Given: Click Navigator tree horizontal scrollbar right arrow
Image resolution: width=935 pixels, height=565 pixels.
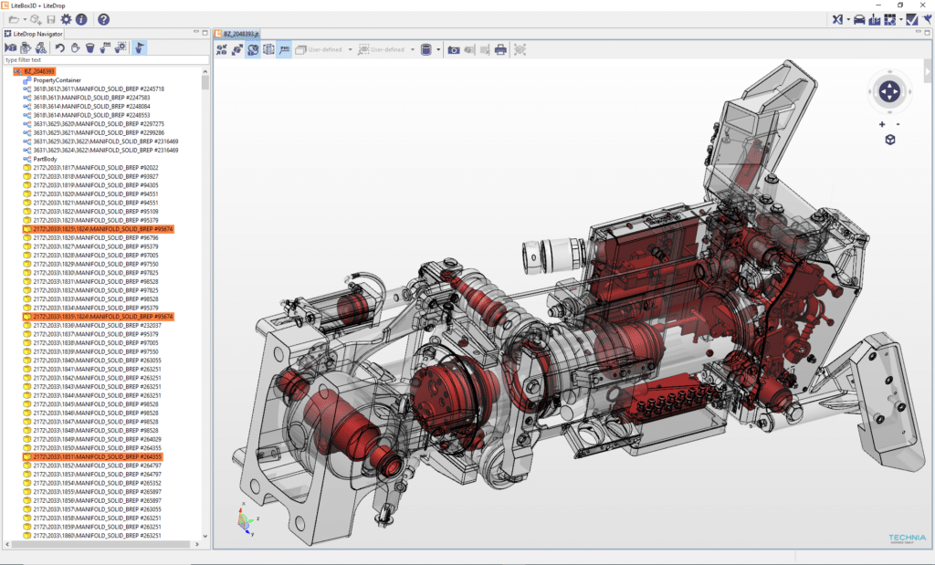Looking at the screenshot, I should click(x=197, y=544).
